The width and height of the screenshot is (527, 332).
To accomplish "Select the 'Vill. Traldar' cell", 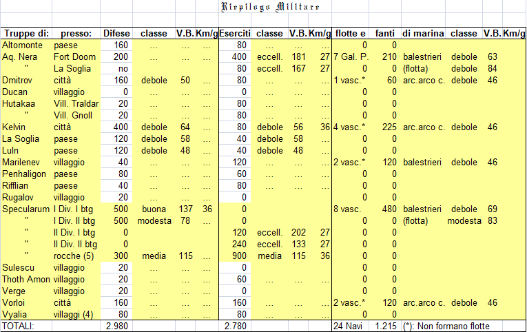I will tap(76, 103).
